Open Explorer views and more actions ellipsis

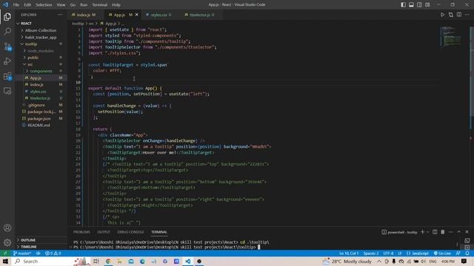point(61,15)
